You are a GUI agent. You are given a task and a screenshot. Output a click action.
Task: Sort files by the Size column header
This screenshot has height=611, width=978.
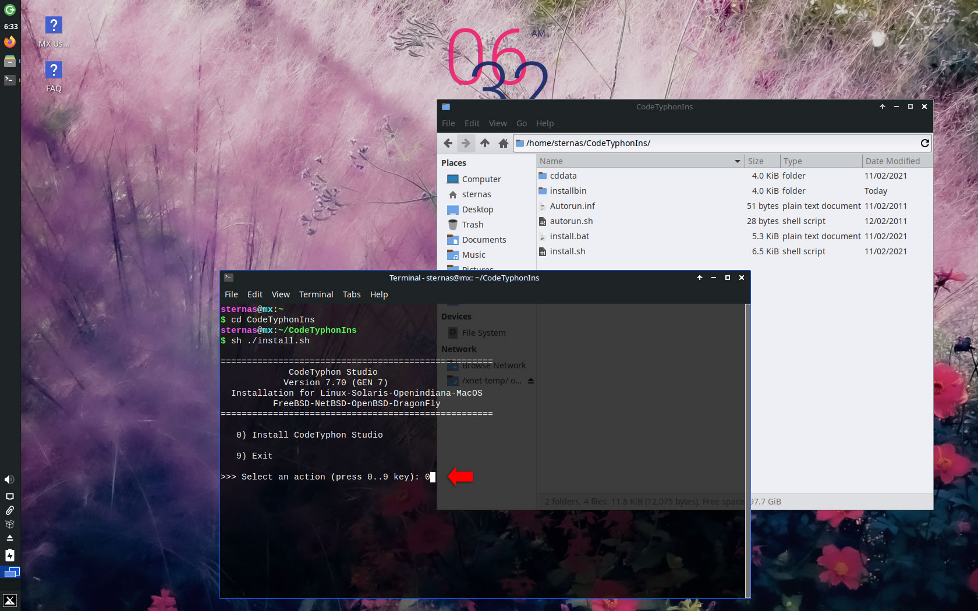click(763, 161)
